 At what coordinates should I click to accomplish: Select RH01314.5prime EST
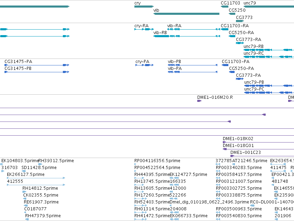[x=141, y=212]
